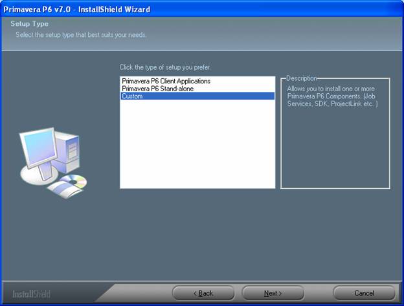The image size is (404, 306).
Task: Cancel the installation wizard
Action: (x=364, y=293)
